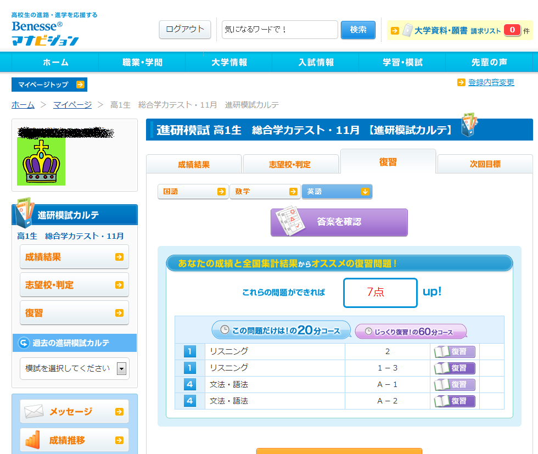The height and width of the screenshot is (454, 538).
Task: Click the circular arrow icon by 過去の進研模試カルテ
Action: [24, 343]
